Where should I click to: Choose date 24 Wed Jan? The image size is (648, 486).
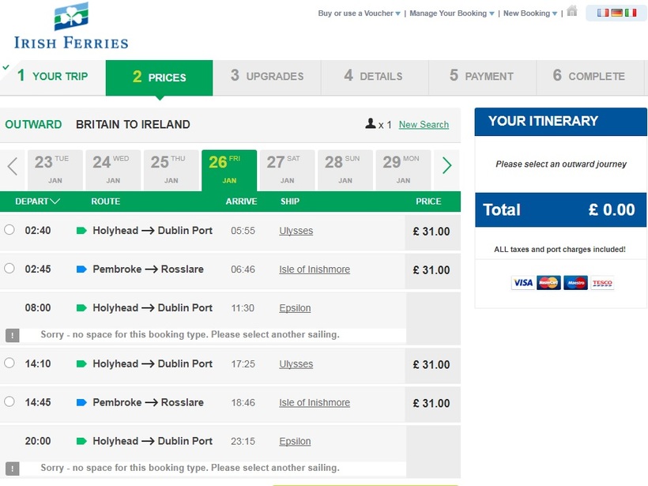coord(113,170)
